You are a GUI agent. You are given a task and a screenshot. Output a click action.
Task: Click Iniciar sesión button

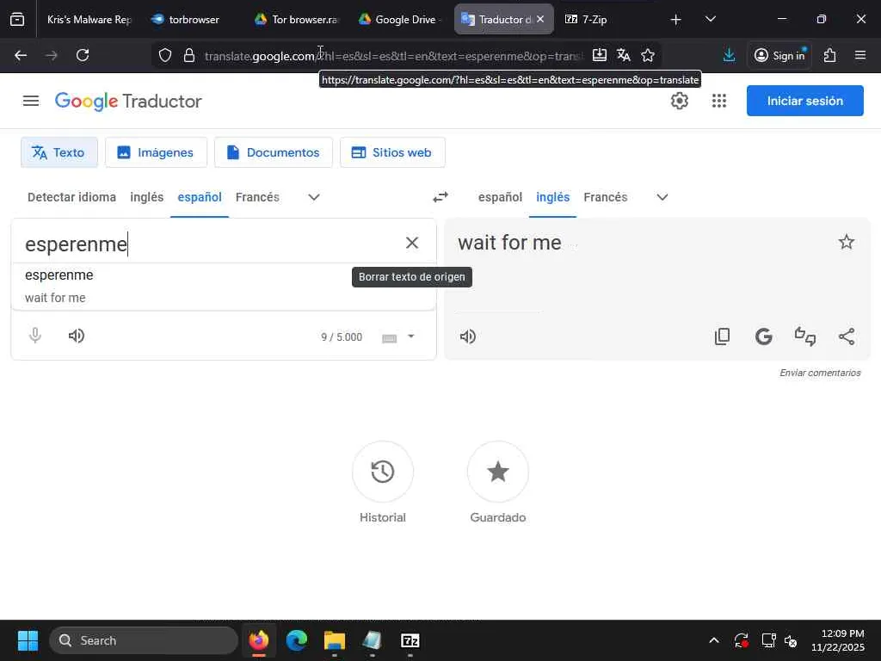805,101
